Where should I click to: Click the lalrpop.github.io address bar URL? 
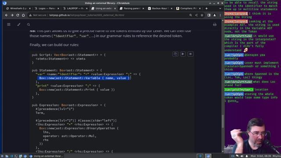tap(86, 15)
